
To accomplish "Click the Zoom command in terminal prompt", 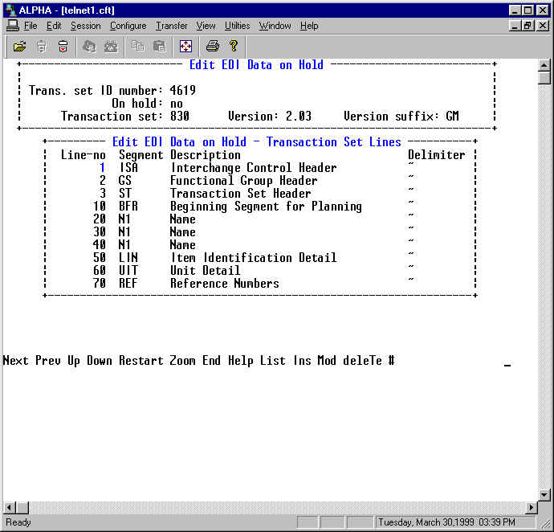I will 182,361.
